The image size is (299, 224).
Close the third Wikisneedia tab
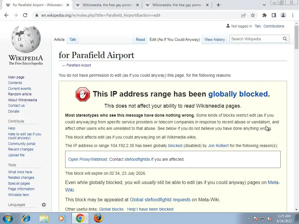[207, 5]
